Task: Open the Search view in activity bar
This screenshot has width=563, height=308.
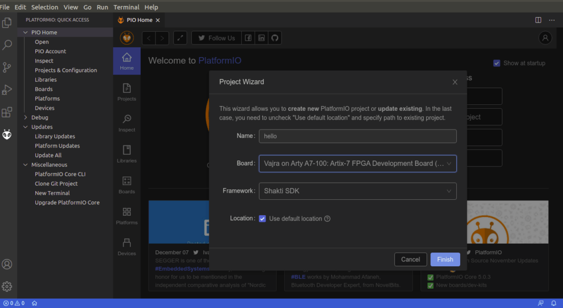Action: point(7,45)
